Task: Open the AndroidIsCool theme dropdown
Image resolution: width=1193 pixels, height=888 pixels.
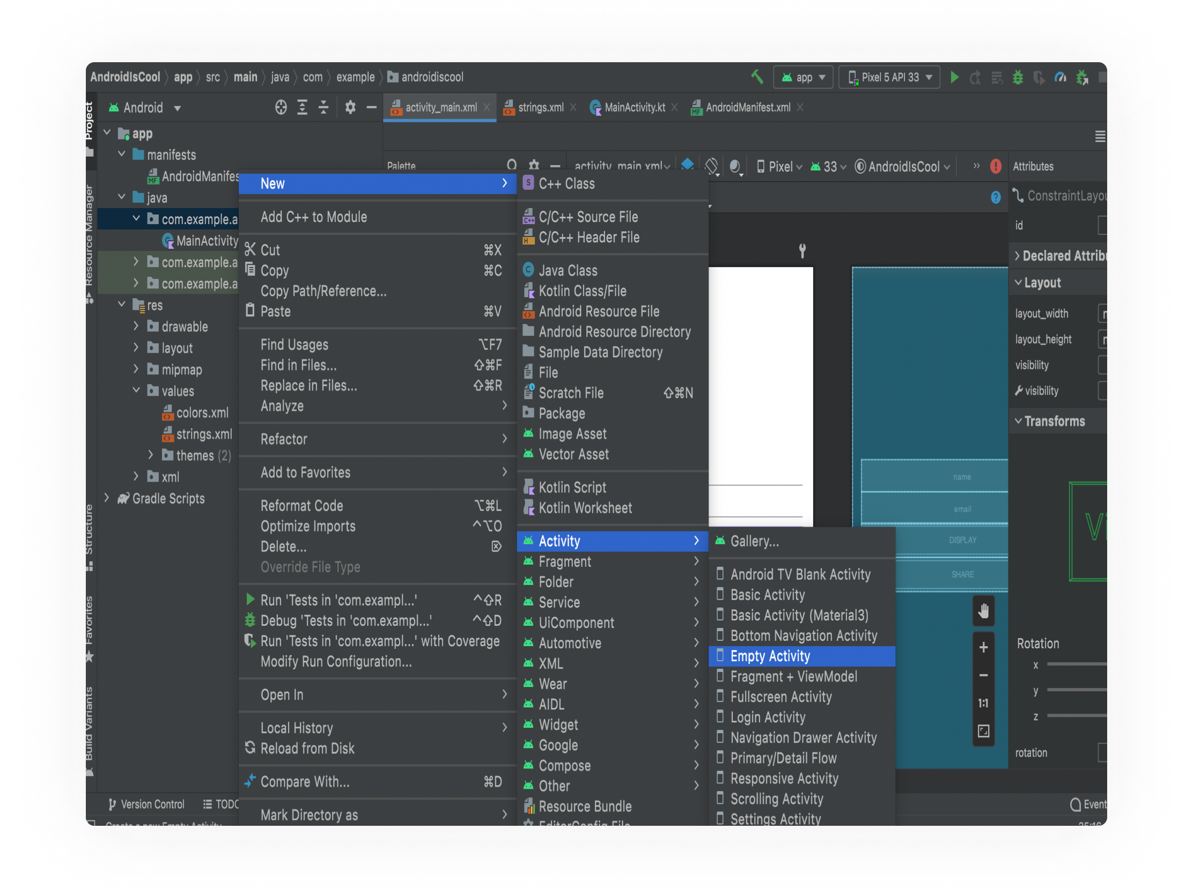Action: (x=902, y=167)
